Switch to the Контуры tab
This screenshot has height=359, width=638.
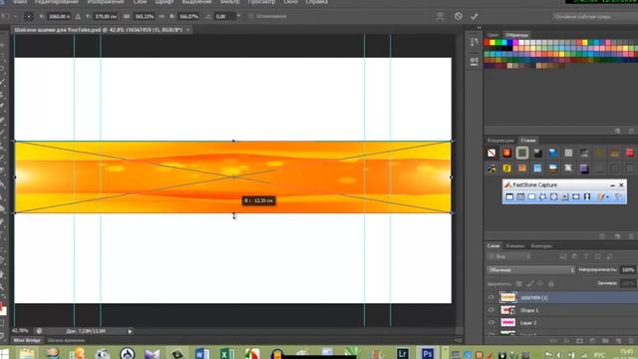point(541,246)
